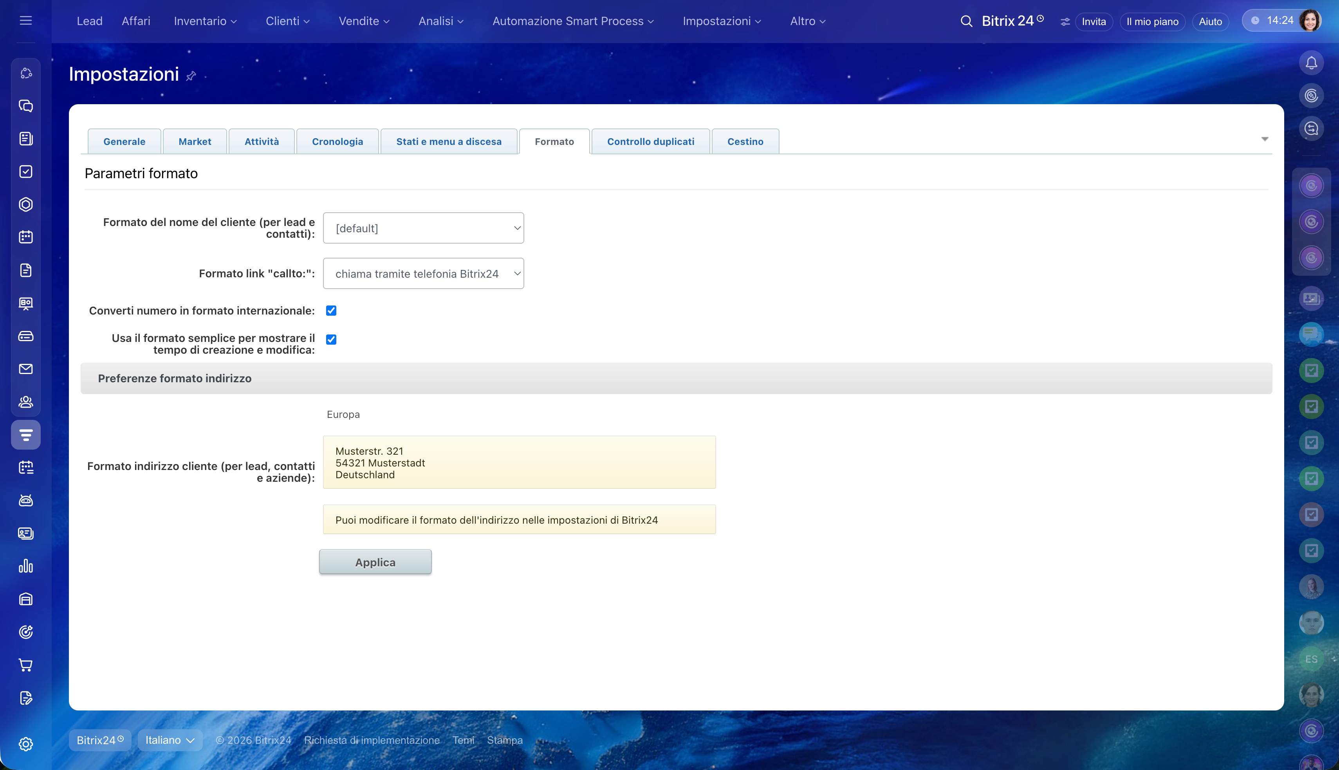Click the shopping cart sidebar icon

[25, 665]
